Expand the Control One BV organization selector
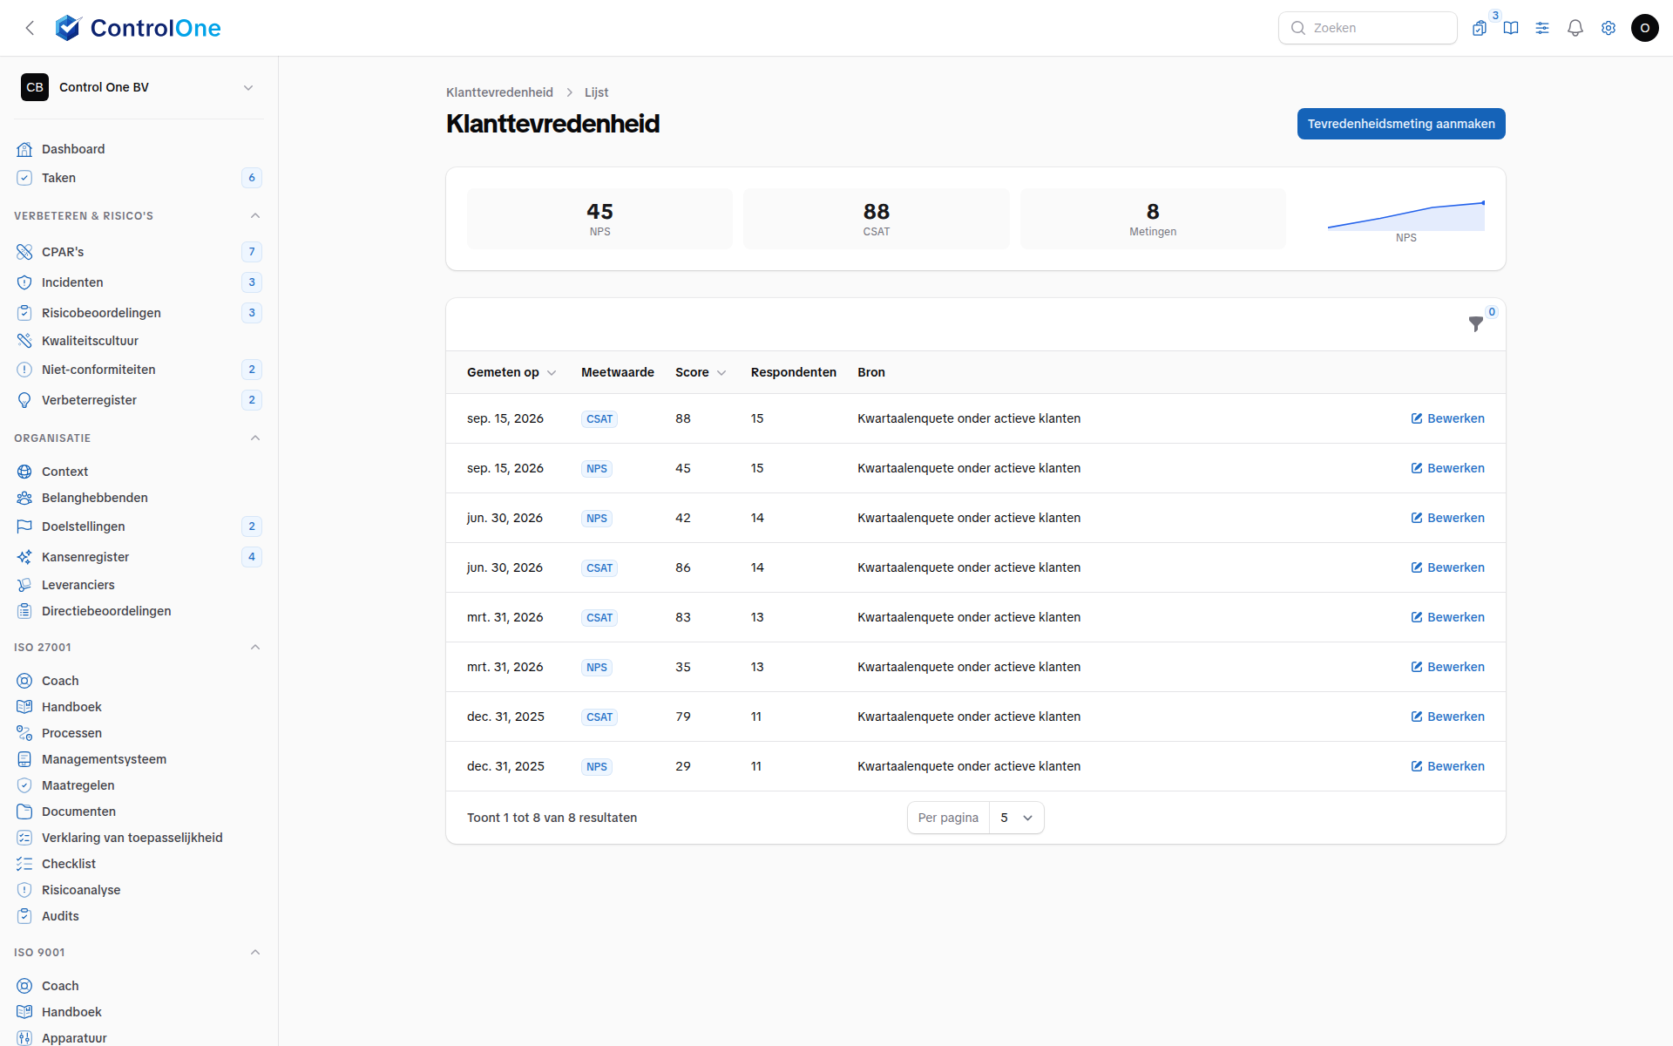 click(139, 87)
